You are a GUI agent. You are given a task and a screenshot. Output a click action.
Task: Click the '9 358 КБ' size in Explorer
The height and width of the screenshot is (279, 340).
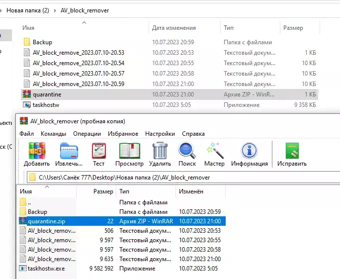pyautogui.click(x=305, y=105)
